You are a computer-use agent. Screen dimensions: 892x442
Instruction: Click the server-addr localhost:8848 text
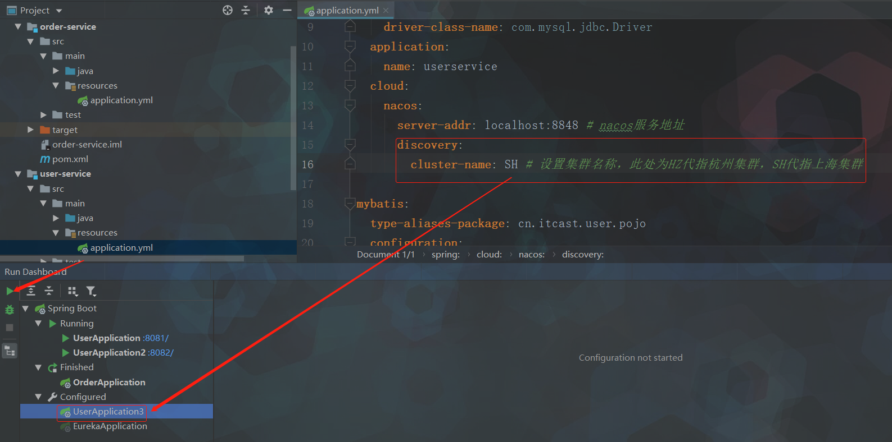[531, 125]
